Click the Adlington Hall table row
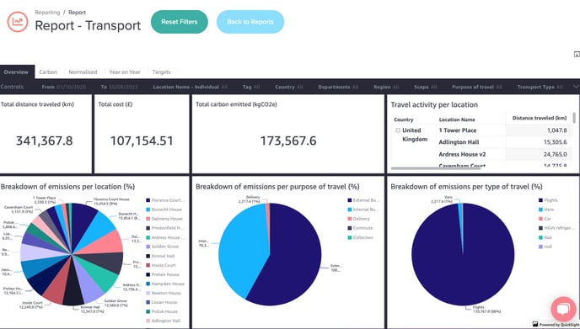Screen dimensions: 580x329 pyautogui.click(x=481, y=142)
